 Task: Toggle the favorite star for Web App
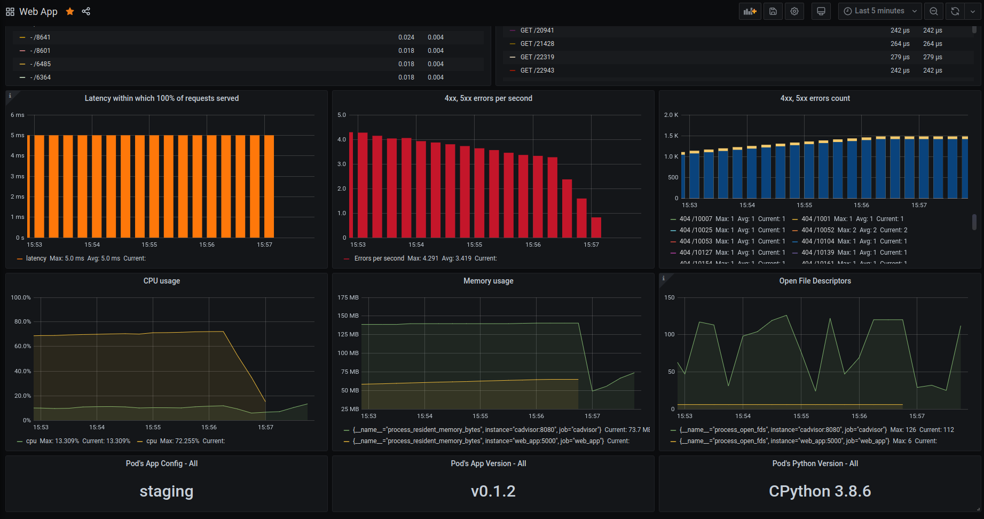coord(70,11)
